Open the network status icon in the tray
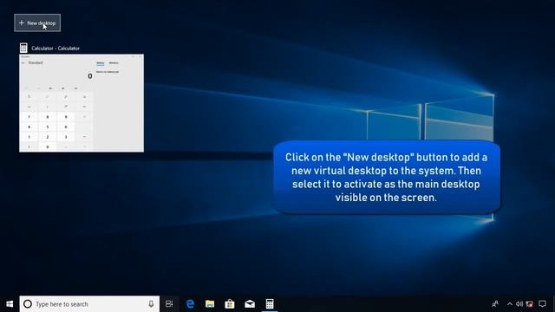 tap(530, 304)
